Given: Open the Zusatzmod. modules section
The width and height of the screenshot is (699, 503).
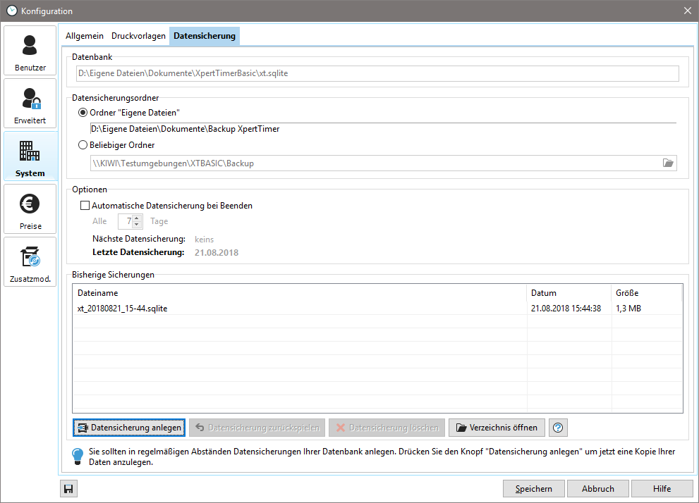Looking at the screenshot, I should pos(30,262).
